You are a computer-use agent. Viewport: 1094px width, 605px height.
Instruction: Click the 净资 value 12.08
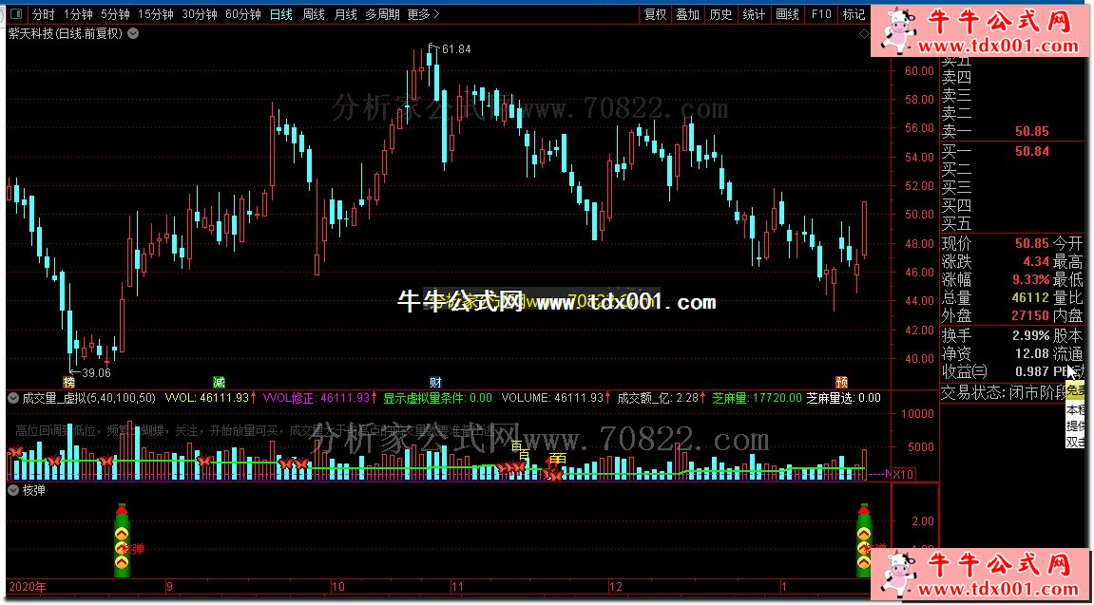pyautogui.click(x=1032, y=354)
